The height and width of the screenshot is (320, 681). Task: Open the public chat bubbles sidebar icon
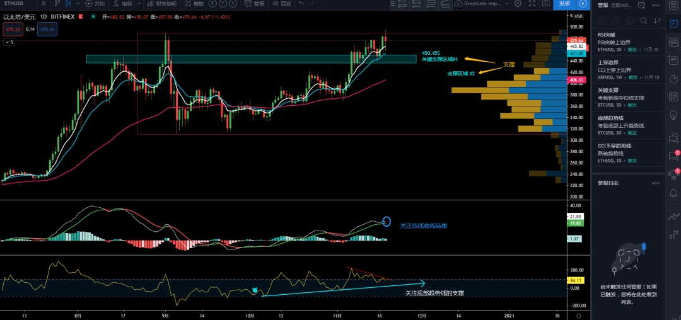point(673,139)
